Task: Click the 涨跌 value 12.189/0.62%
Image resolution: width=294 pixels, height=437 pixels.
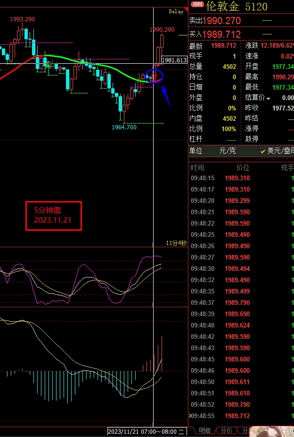Action: click(x=278, y=45)
